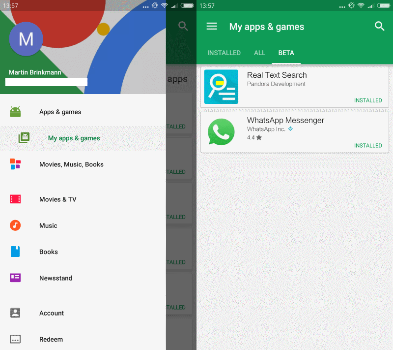
Task: Click the Real Text Search title
Action: (x=277, y=75)
